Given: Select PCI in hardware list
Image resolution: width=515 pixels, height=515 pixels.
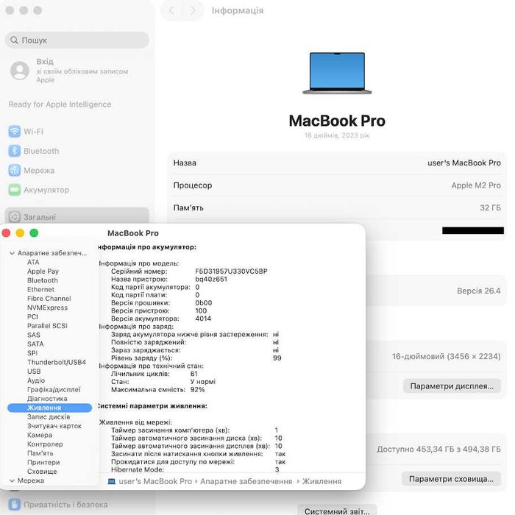Looking at the screenshot, I should (x=32, y=316).
